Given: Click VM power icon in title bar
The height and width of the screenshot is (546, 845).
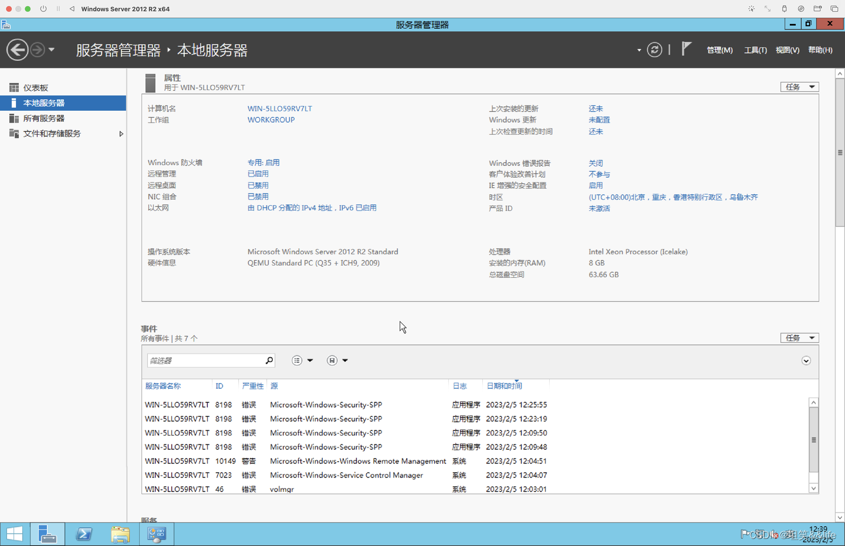Looking at the screenshot, I should click(43, 9).
